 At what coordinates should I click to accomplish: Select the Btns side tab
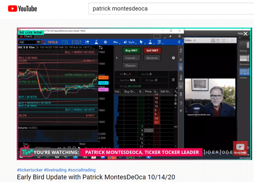[181, 77]
